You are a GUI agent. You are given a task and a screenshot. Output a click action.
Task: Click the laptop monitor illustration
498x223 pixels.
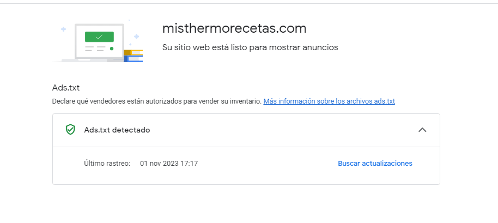(99, 41)
